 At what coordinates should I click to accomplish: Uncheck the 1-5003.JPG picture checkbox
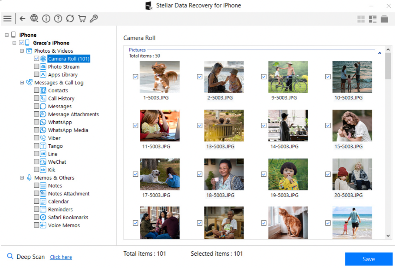tap(135, 77)
